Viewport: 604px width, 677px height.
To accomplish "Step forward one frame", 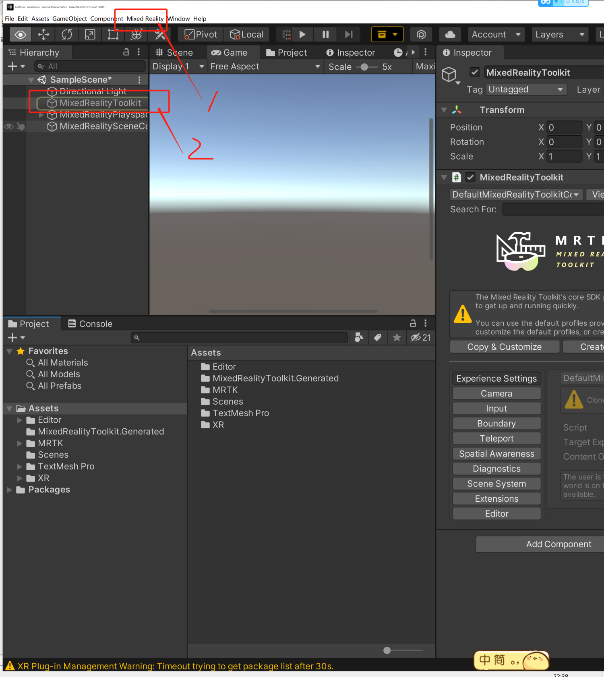I will [x=349, y=35].
